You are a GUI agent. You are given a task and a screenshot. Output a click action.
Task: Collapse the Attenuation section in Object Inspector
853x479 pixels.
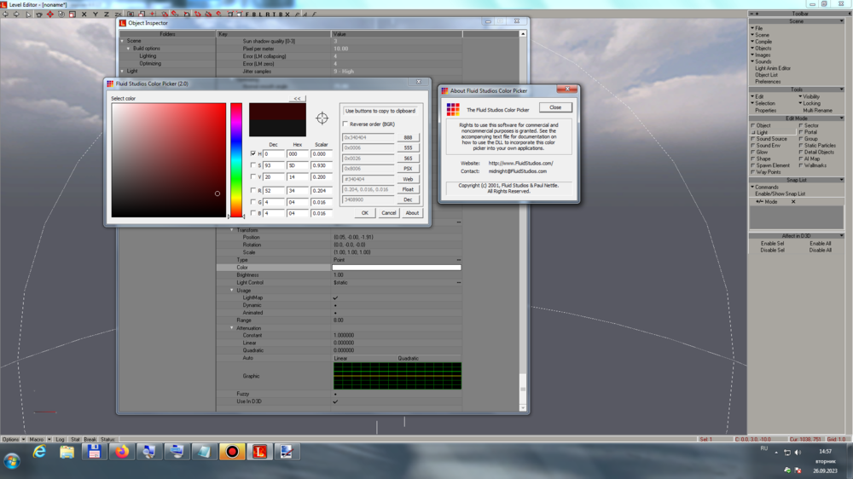(231, 328)
